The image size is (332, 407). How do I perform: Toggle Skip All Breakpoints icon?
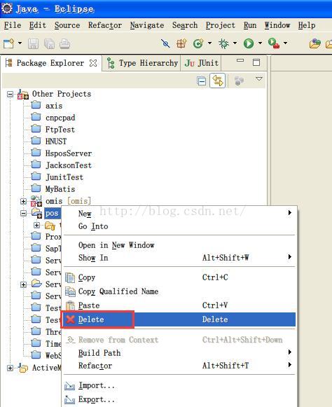(x=165, y=43)
